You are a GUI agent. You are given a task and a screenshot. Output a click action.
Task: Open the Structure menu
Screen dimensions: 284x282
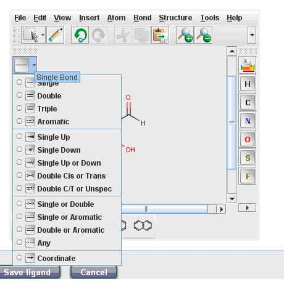pos(175,18)
